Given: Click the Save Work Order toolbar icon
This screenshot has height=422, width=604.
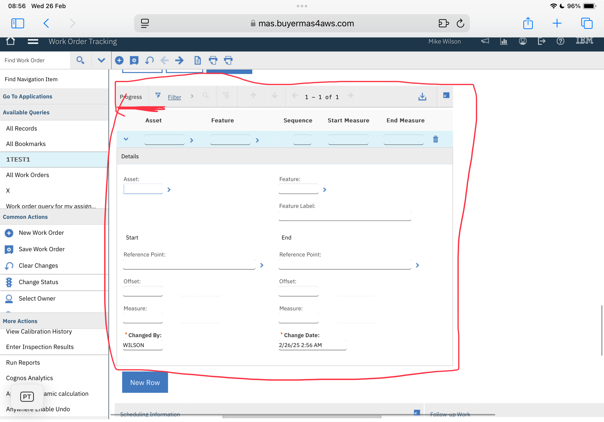Looking at the screenshot, I should [134, 60].
